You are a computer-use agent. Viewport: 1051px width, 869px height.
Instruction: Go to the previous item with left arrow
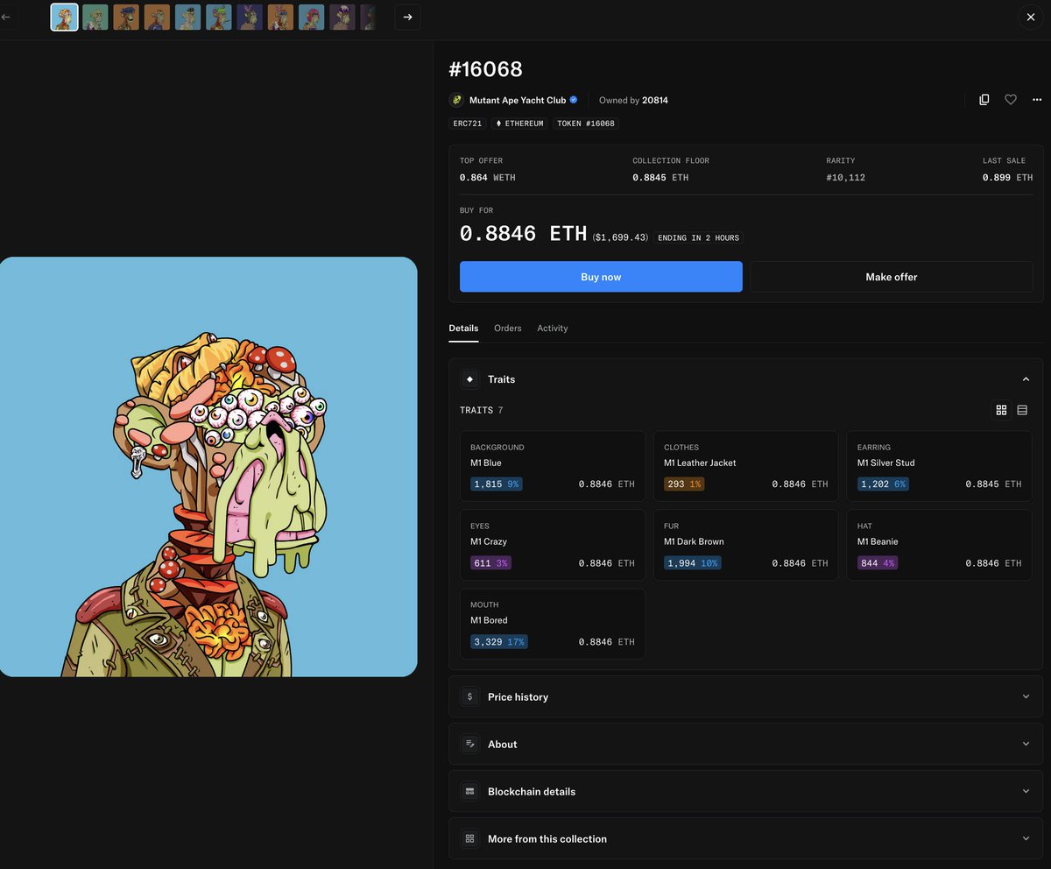6,17
